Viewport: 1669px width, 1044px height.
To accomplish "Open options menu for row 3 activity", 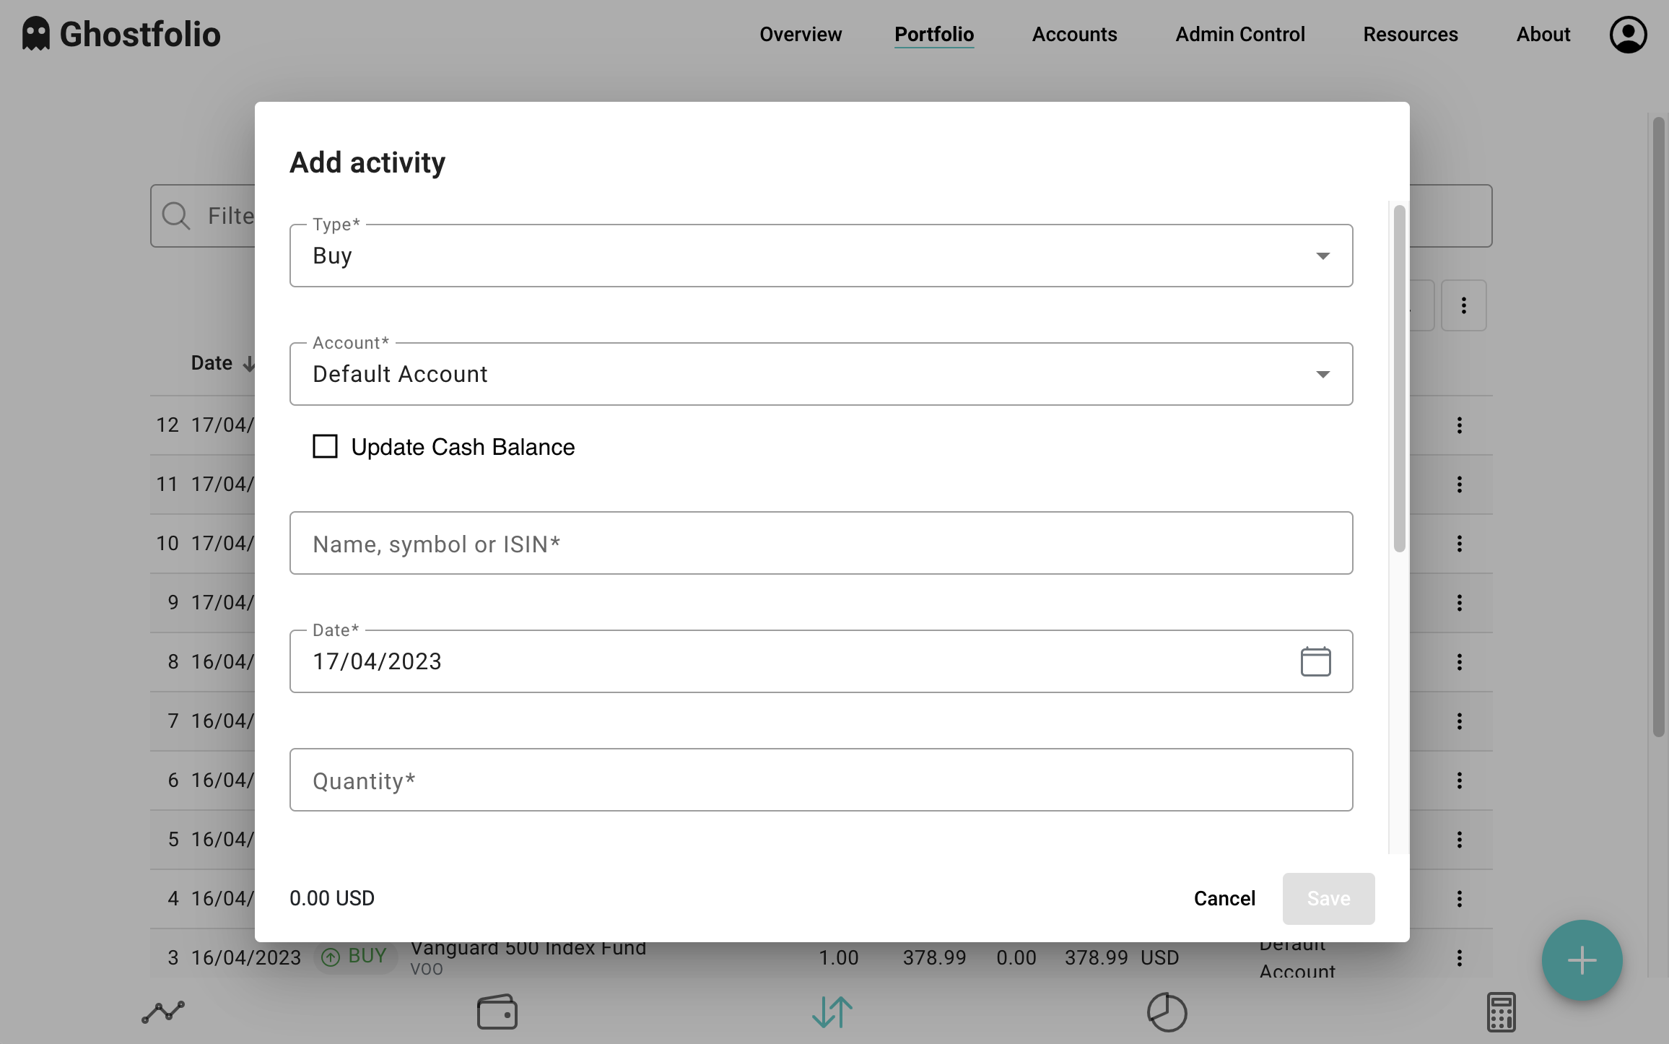I will click(x=1460, y=957).
